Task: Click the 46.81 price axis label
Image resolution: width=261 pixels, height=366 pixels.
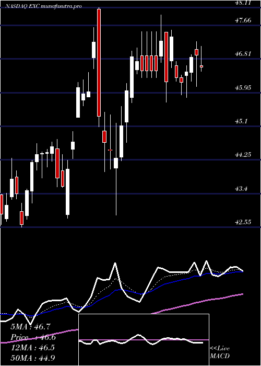Action: click(x=243, y=54)
